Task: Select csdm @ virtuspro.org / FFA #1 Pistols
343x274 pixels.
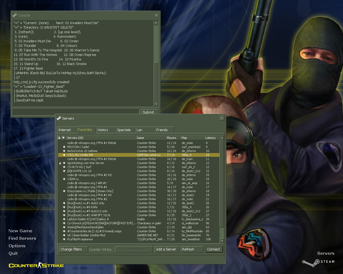Action: point(139,143)
